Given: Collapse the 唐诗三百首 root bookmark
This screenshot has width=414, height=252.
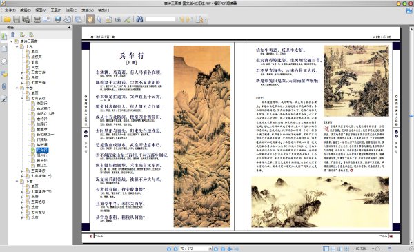Looking at the screenshot, I should [x=11, y=41].
